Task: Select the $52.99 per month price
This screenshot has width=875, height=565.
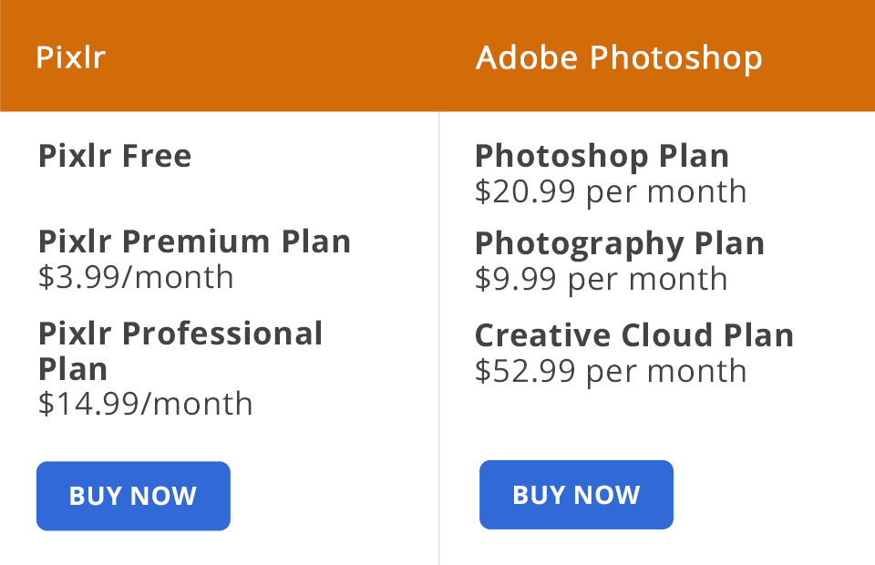Action: pyautogui.click(x=611, y=371)
